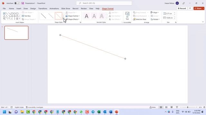Start Slide Show from status bar
The width and height of the screenshot is (206, 115).
click(x=177, y=107)
